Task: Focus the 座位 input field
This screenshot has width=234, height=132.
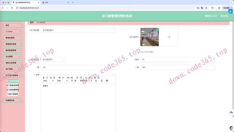Action: (x=178, y=59)
